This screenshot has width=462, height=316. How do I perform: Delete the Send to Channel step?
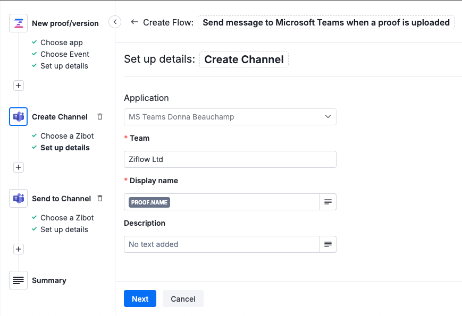[100, 199]
